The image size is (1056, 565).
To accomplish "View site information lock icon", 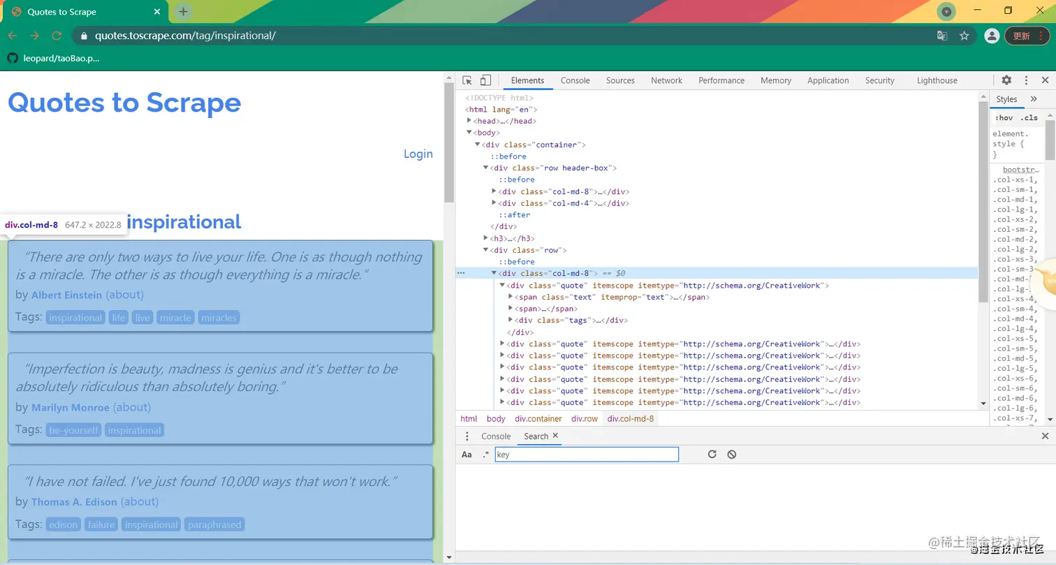I will pos(84,36).
